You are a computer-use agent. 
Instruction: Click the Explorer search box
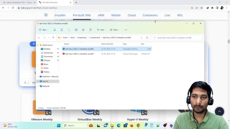click(177, 38)
